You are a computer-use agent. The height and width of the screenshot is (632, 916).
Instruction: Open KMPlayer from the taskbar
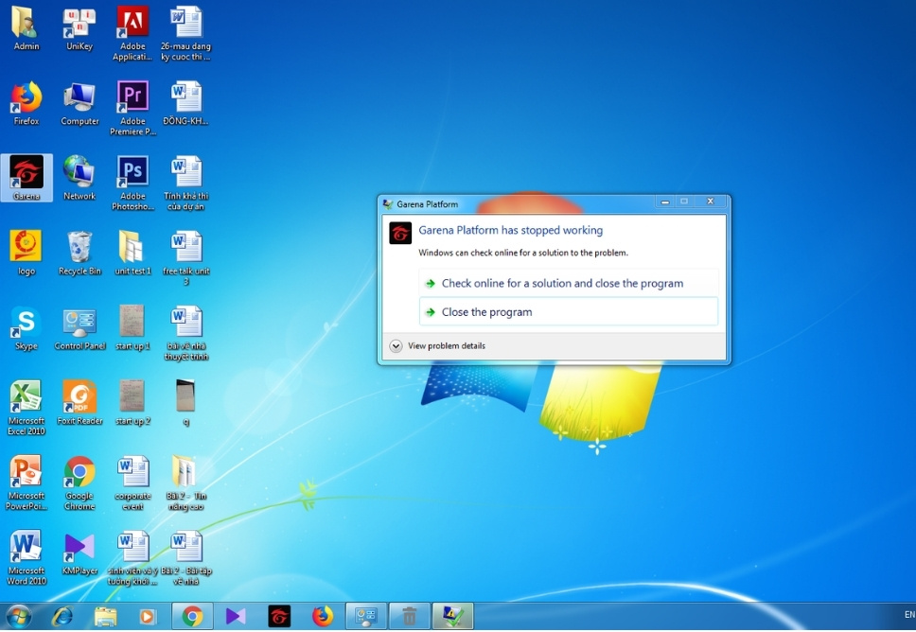(236, 616)
